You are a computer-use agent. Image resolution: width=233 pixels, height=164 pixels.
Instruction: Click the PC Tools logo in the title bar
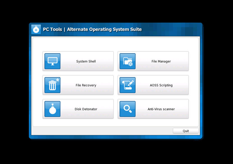click(36, 29)
